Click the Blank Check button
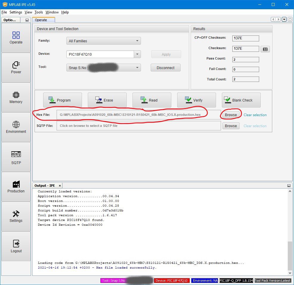The image size is (294, 285). pos(241,100)
